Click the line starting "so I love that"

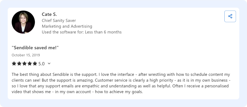pos(120,86)
